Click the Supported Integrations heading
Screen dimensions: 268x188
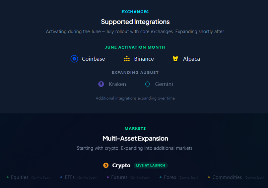(x=135, y=22)
